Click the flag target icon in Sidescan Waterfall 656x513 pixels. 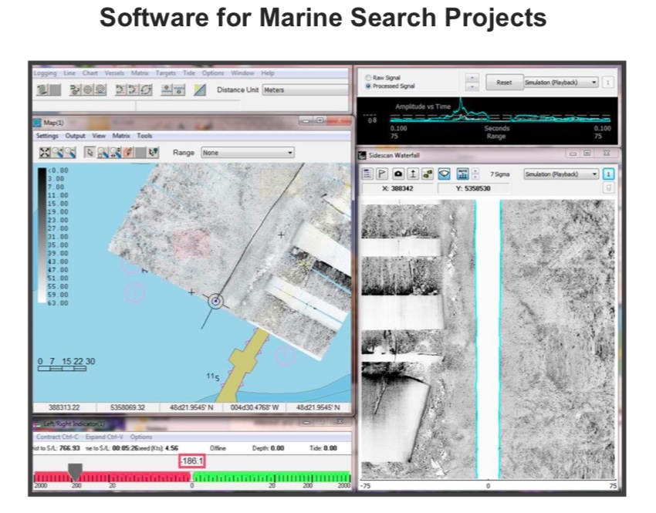coord(382,174)
